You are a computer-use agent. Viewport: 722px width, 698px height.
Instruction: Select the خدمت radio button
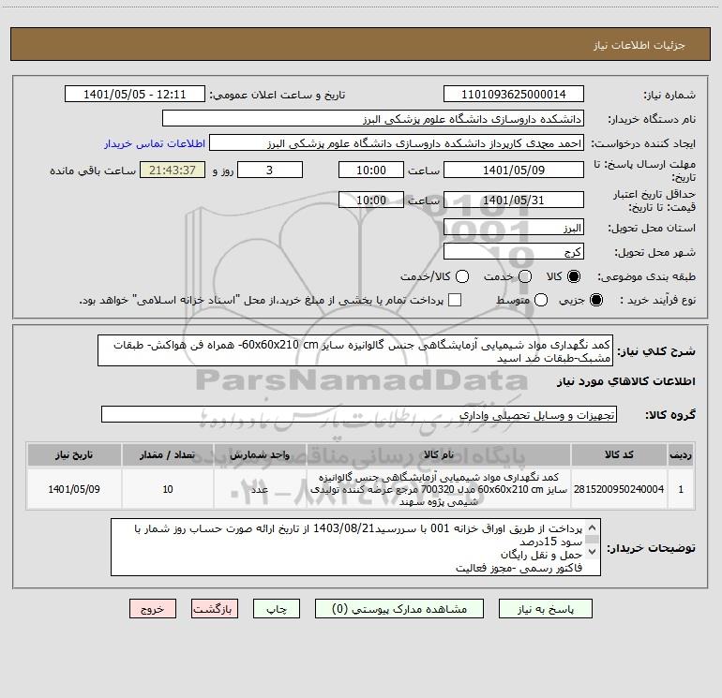[525, 276]
